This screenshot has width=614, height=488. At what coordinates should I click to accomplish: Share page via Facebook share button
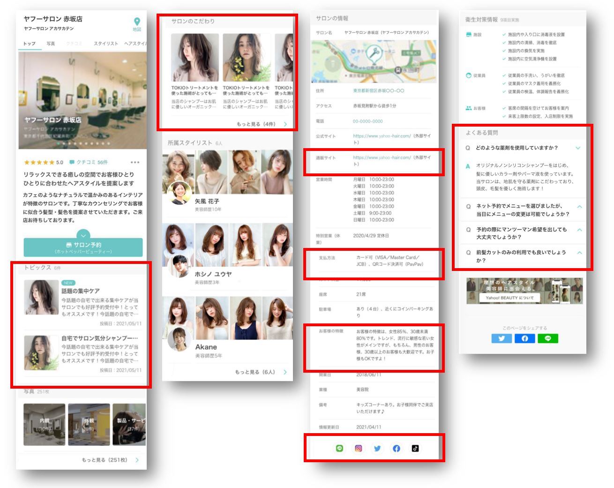pyautogui.click(x=525, y=338)
